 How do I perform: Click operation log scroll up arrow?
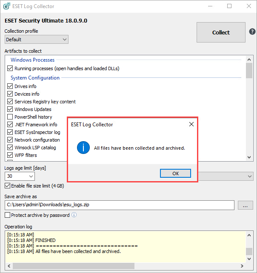(x=249, y=235)
